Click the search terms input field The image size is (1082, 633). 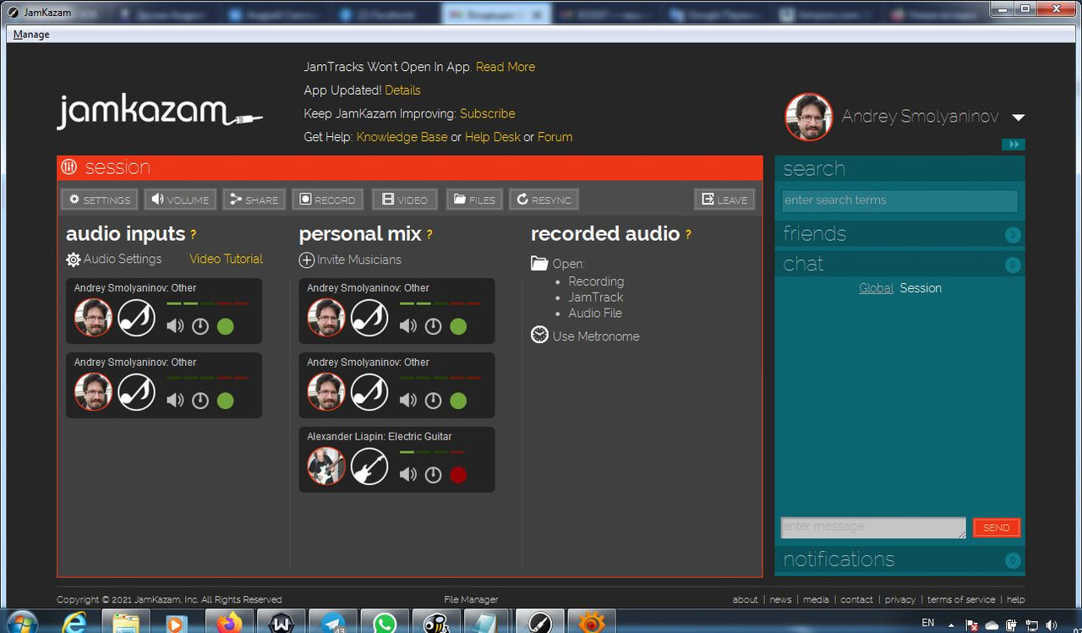(899, 200)
